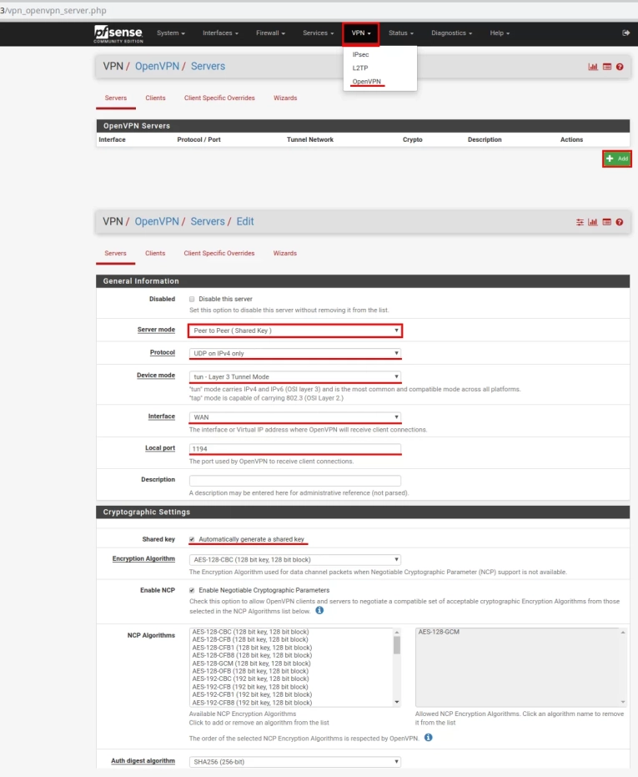Switch to Clients tab in upper panel
The height and width of the screenshot is (777, 638).
point(155,98)
